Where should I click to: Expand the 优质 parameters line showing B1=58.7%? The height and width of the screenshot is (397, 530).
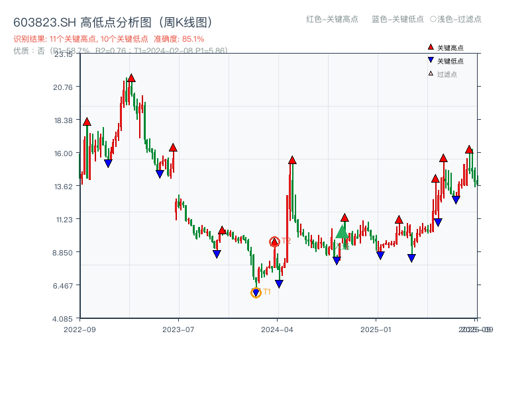pos(119,52)
